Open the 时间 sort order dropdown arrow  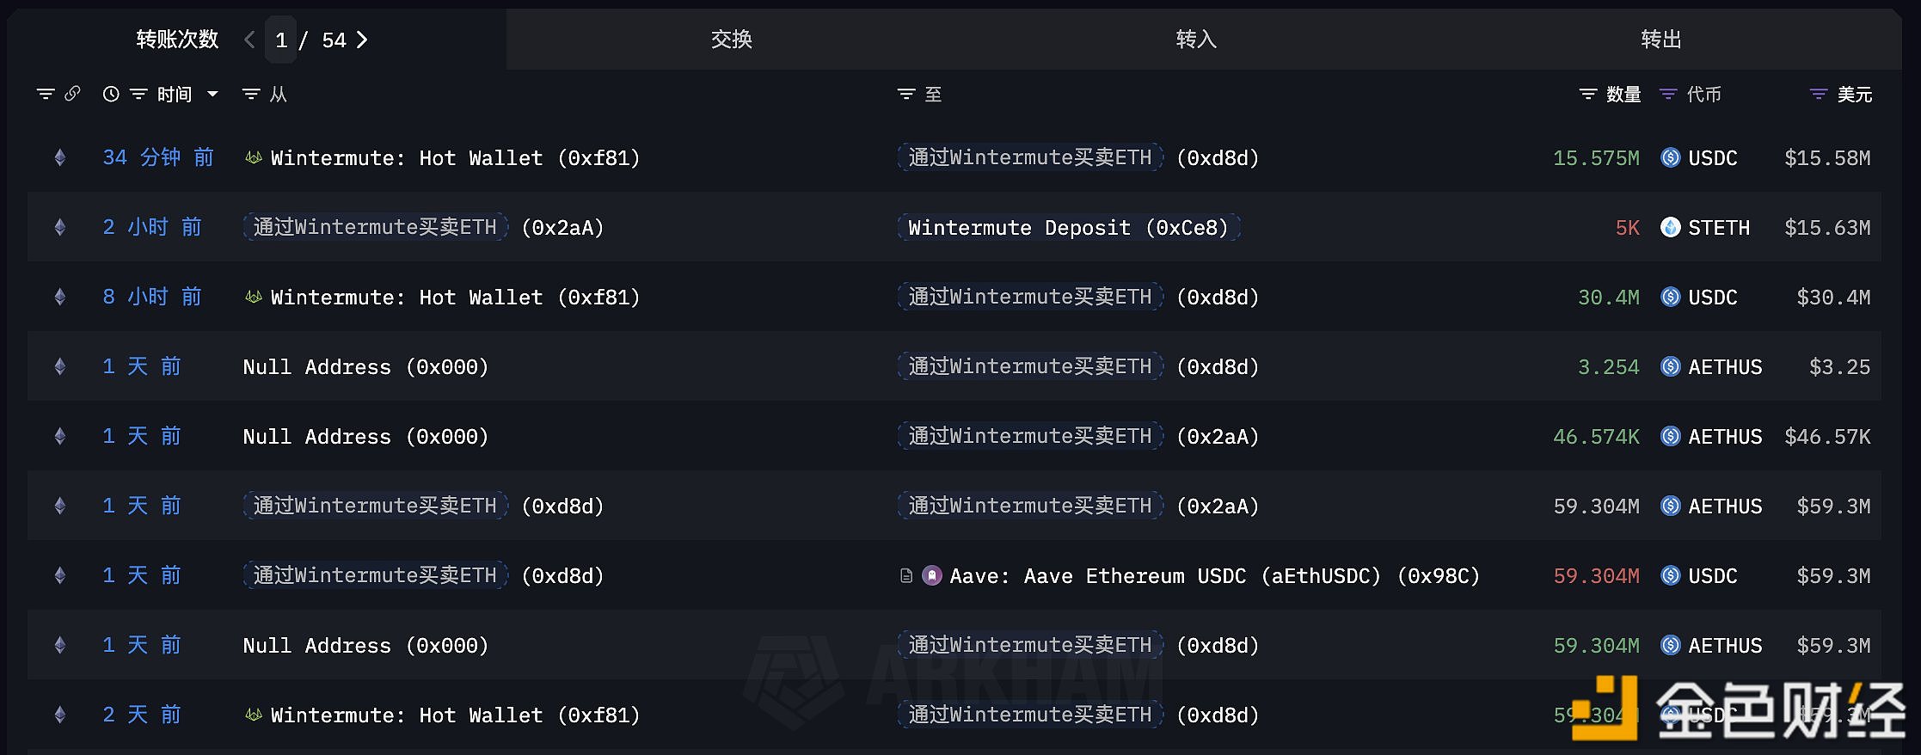pos(212,94)
